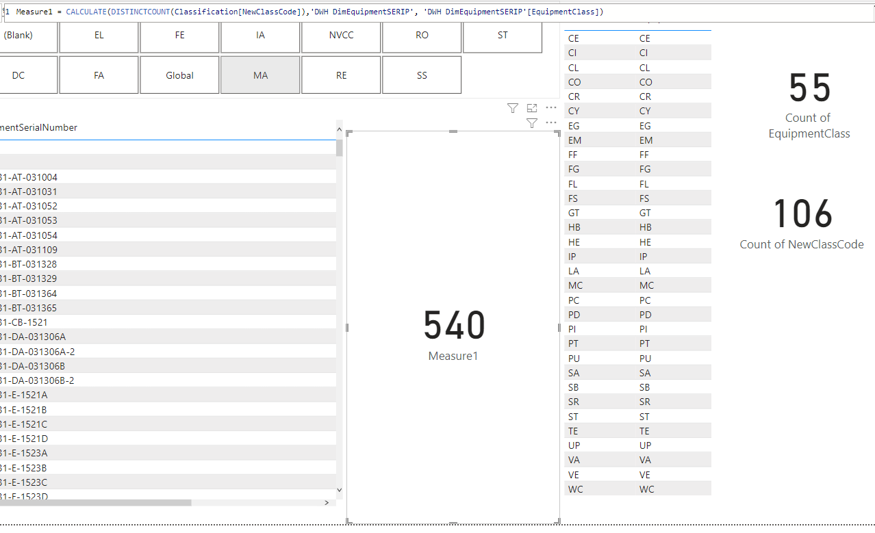Open filter icon above the table visual
The image size is (875, 533).
(513, 108)
